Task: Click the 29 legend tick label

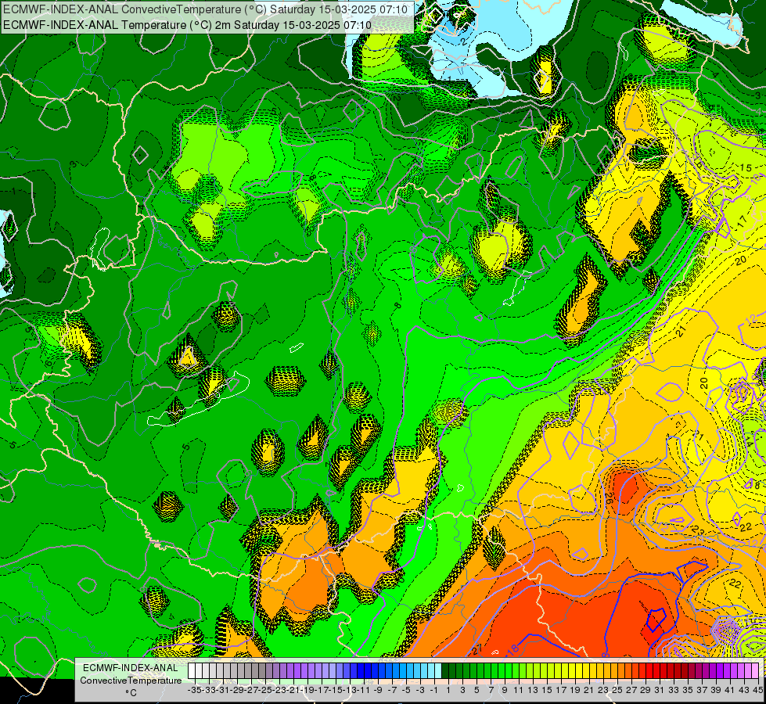Action: [646, 691]
